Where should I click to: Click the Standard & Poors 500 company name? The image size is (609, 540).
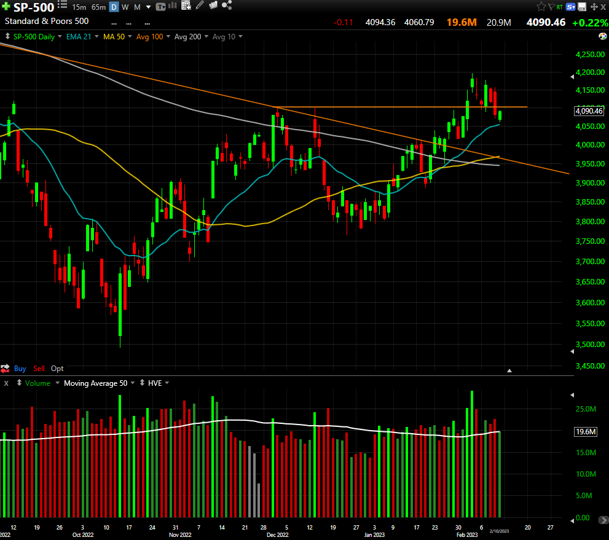(x=47, y=21)
